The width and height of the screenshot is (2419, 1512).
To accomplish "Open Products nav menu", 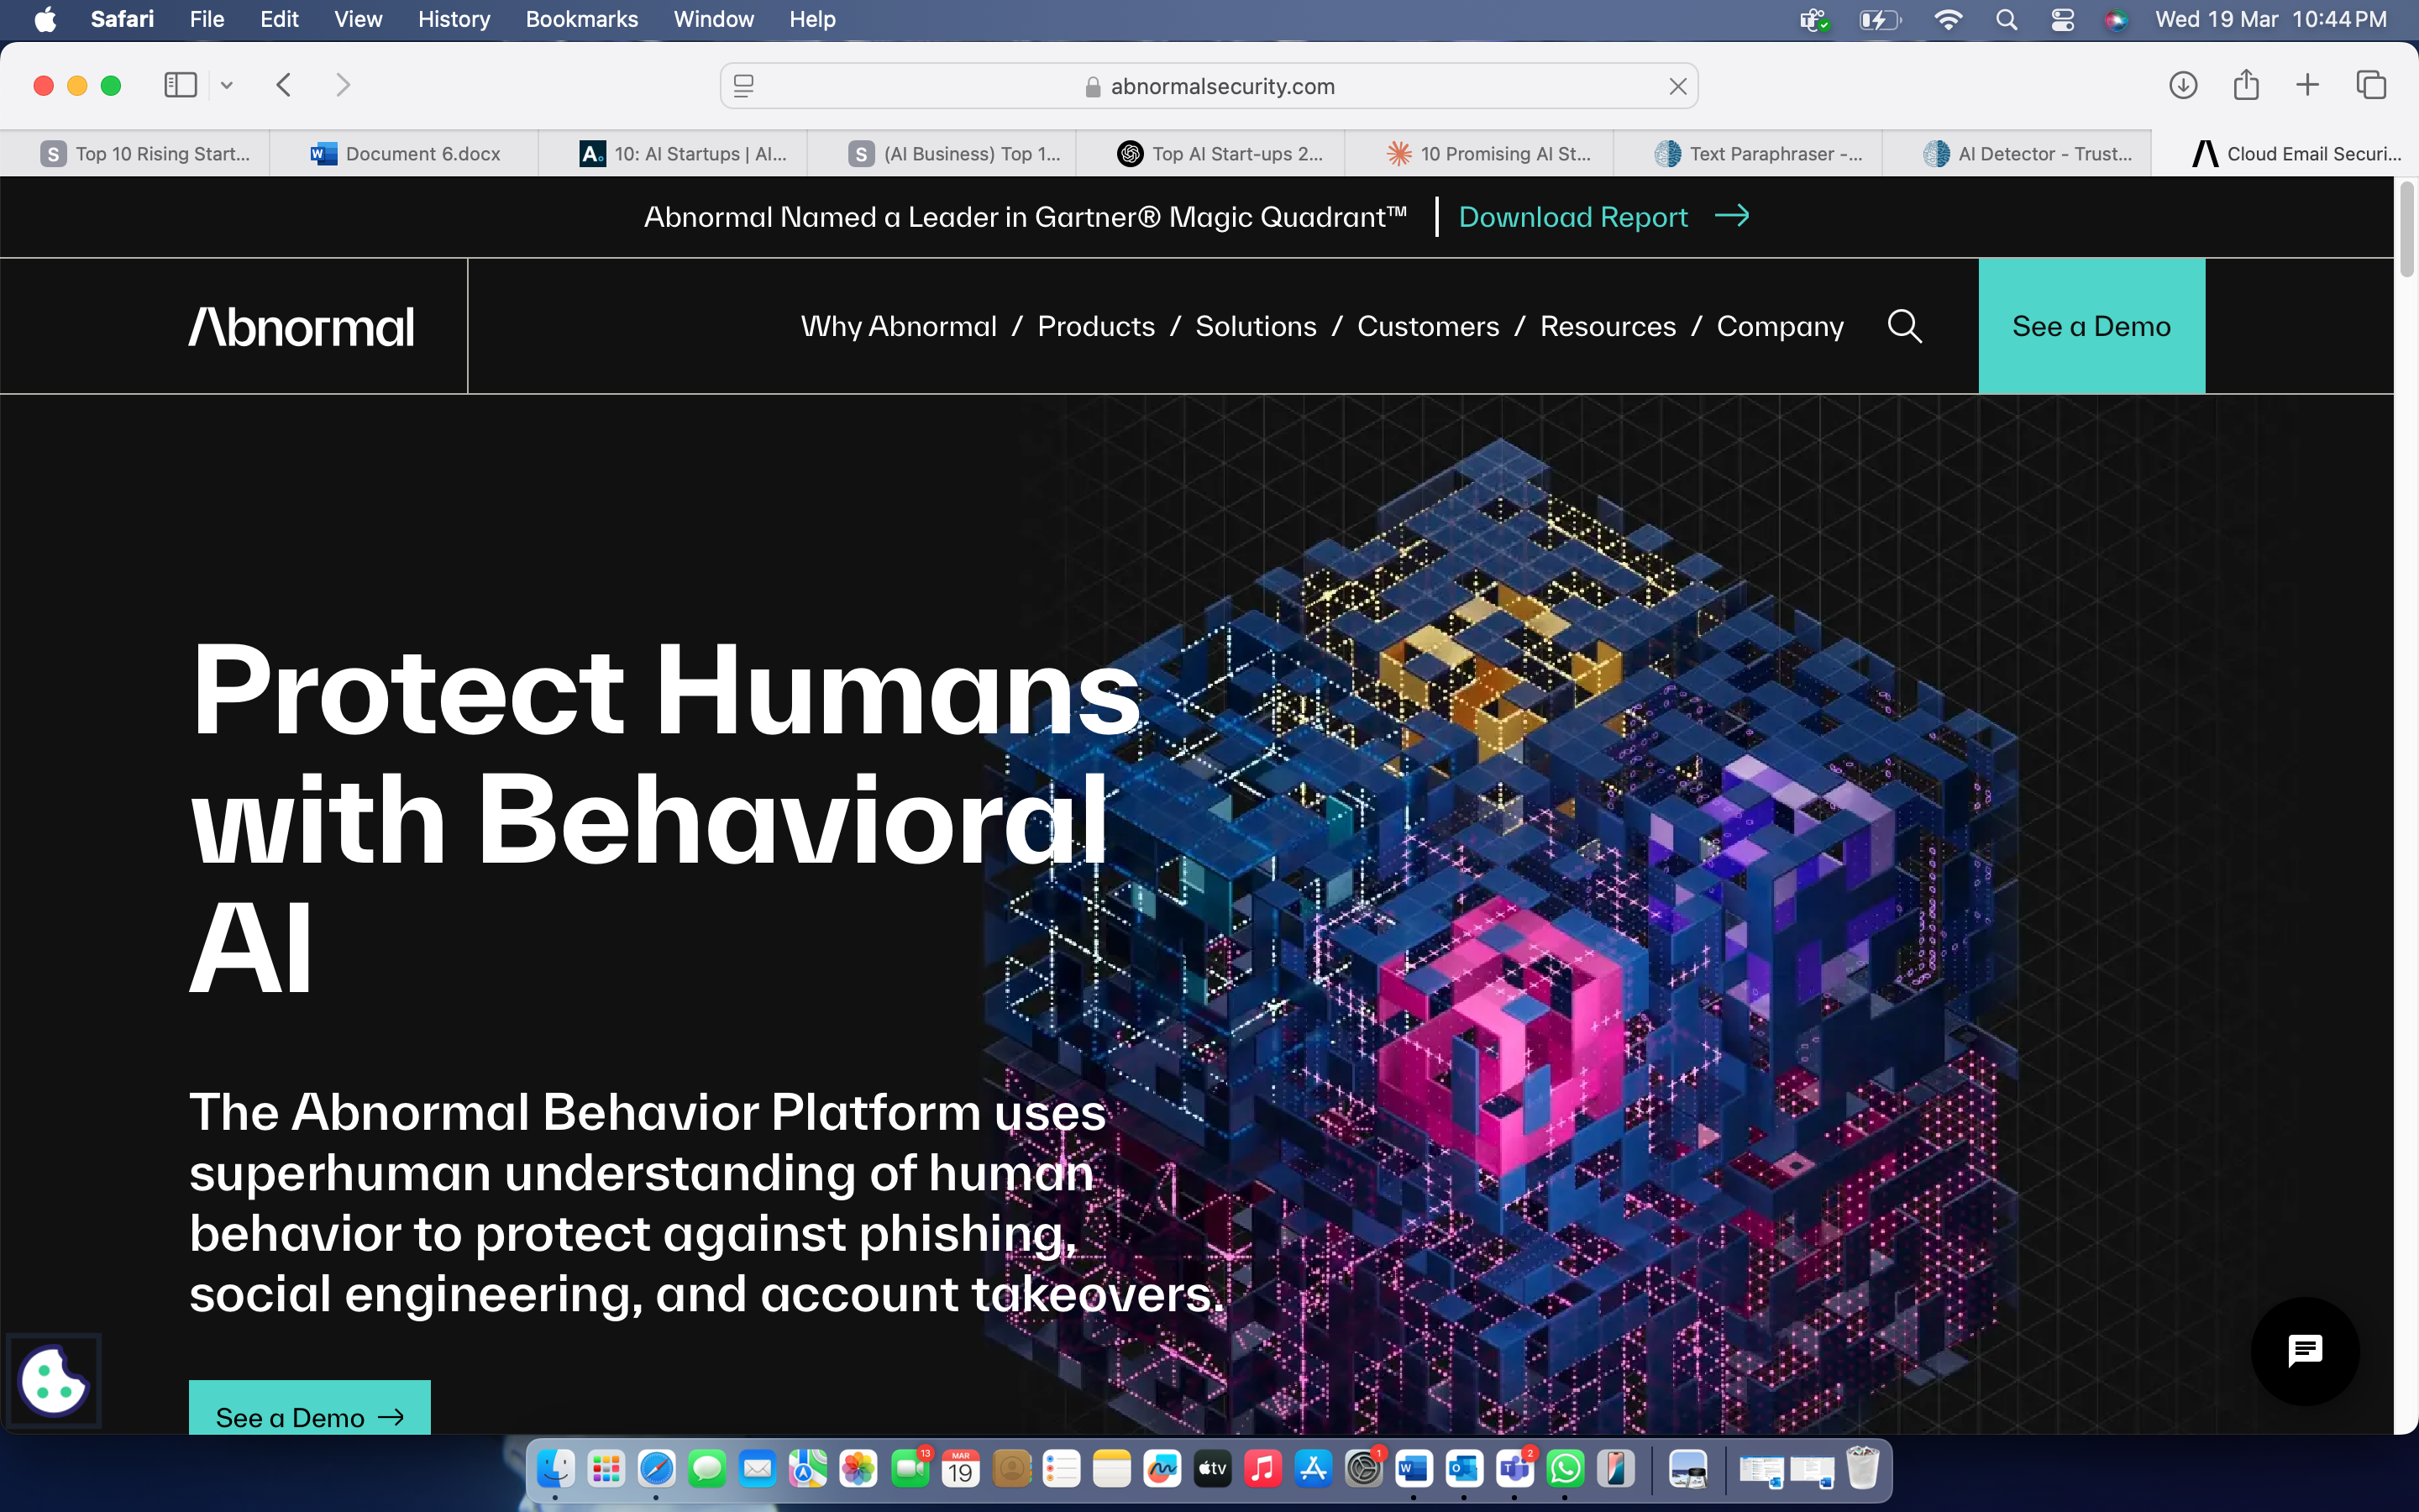I will [x=1095, y=326].
